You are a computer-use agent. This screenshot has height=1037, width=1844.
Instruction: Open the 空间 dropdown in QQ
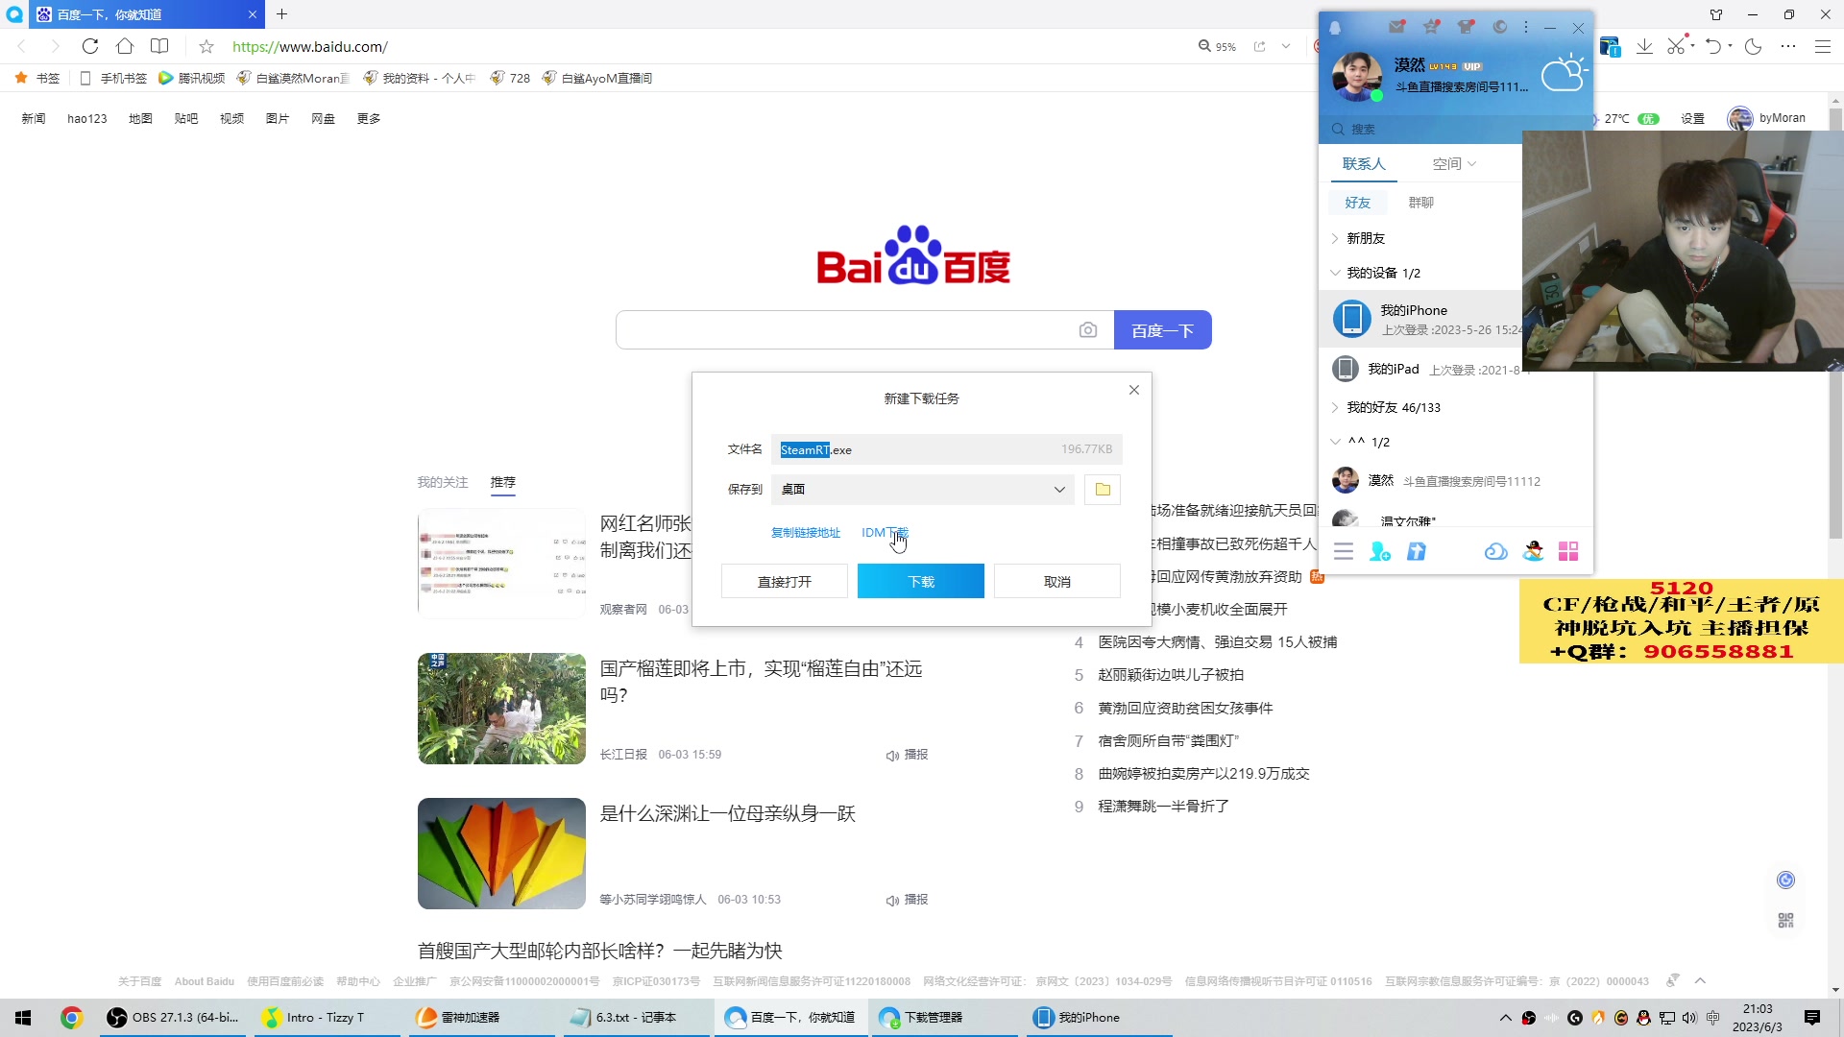(1454, 164)
